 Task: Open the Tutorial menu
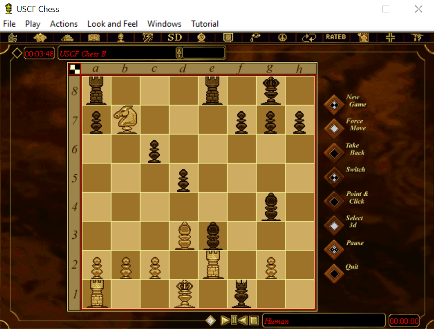pyautogui.click(x=205, y=24)
